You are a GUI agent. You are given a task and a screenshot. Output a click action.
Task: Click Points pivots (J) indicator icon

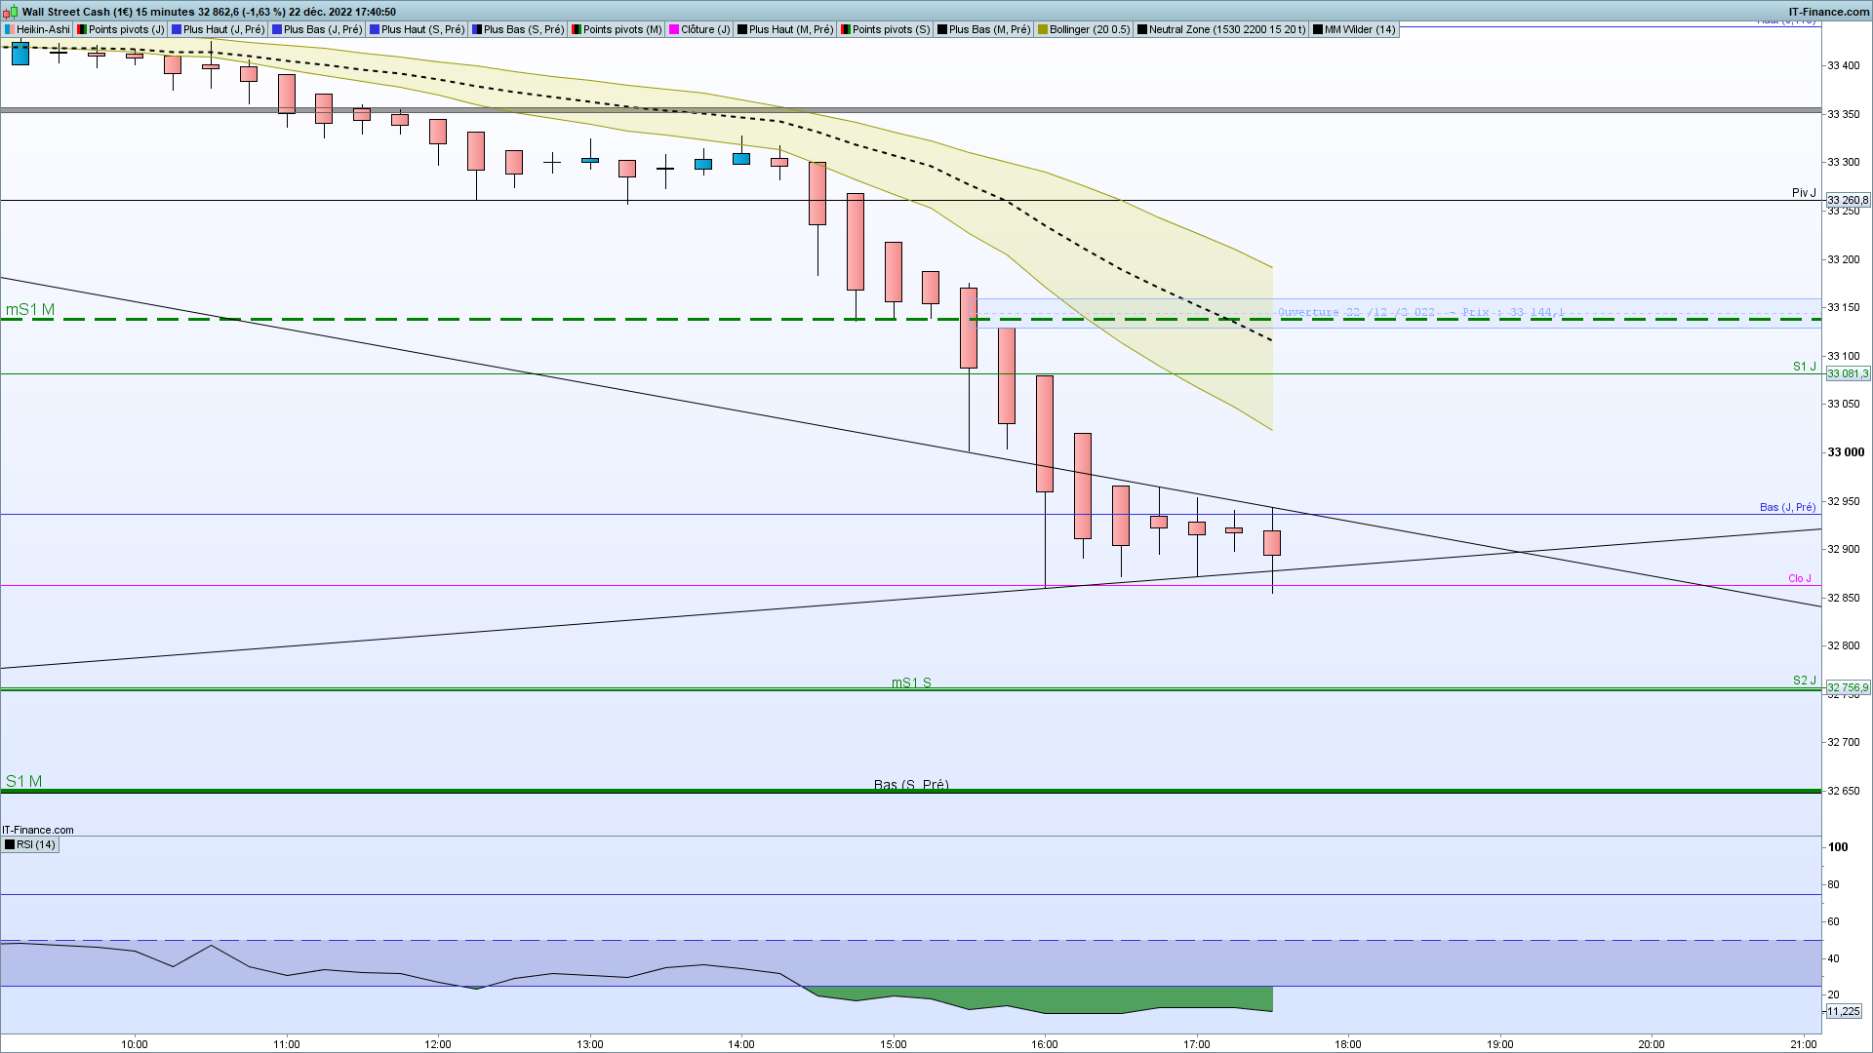83,29
